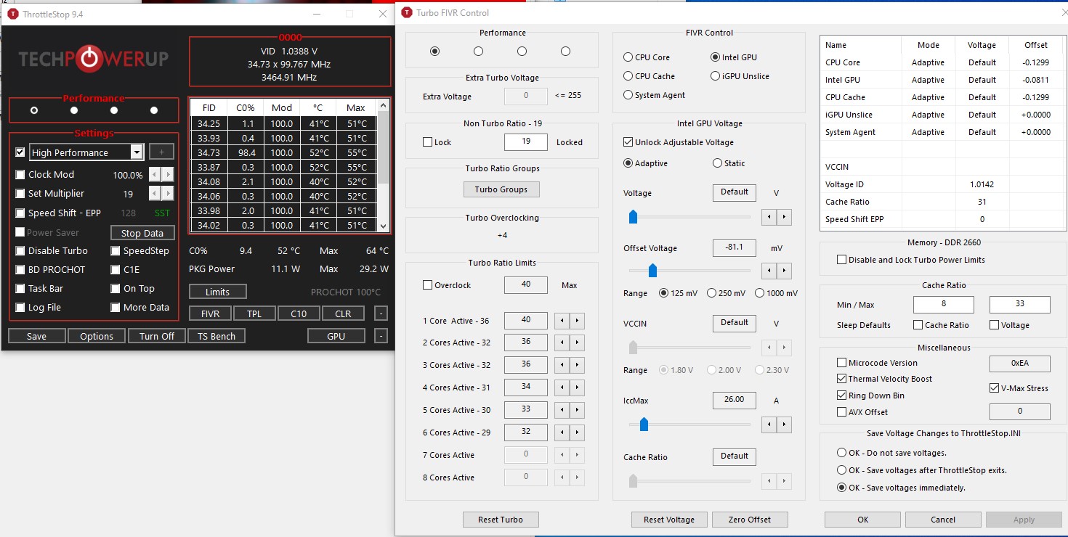Raise IccMax using its right arrow
This screenshot has height=537, width=1068.
[784, 424]
